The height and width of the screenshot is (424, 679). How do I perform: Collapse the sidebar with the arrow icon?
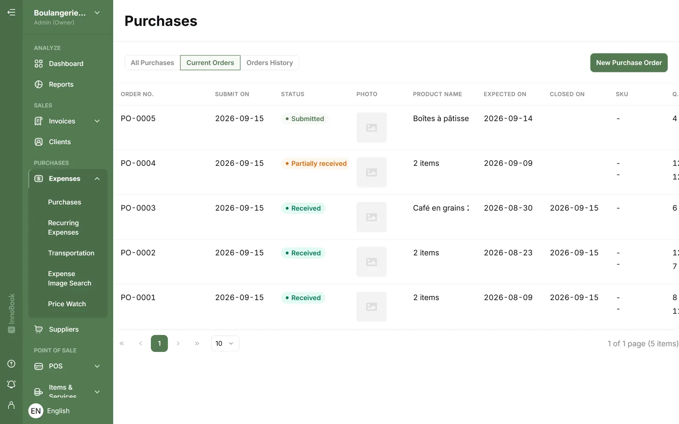pos(11,12)
